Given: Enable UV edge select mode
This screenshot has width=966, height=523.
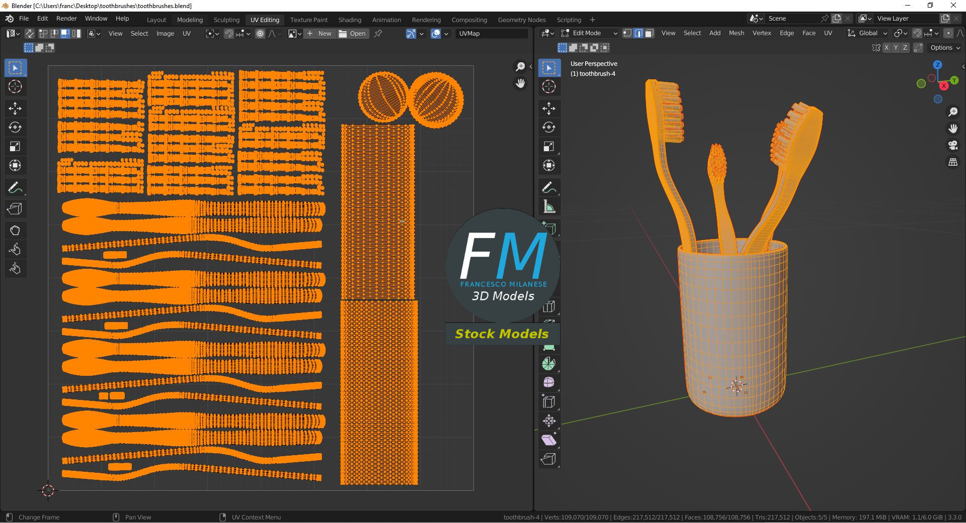Looking at the screenshot, I should click(54, 34).
